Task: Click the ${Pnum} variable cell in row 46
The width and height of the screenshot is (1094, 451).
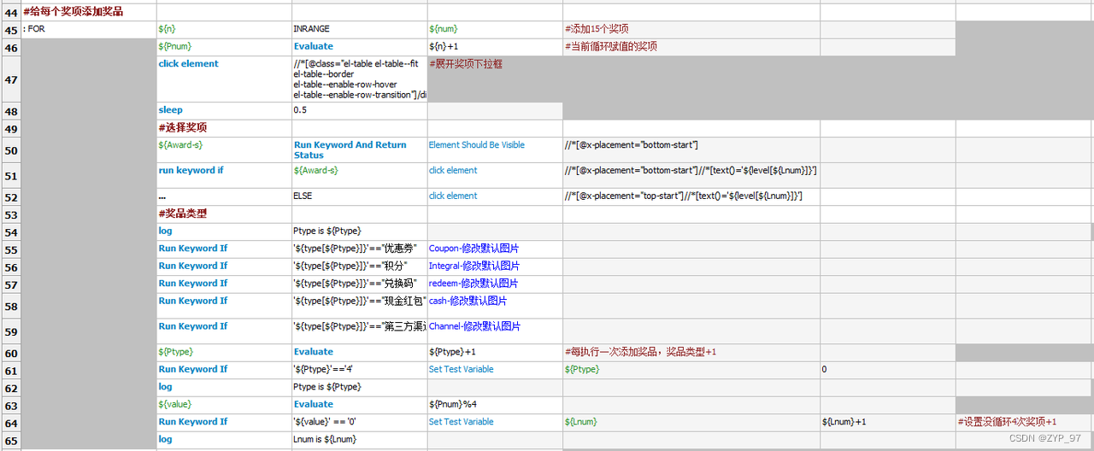Action: click(x=224, y=47)
